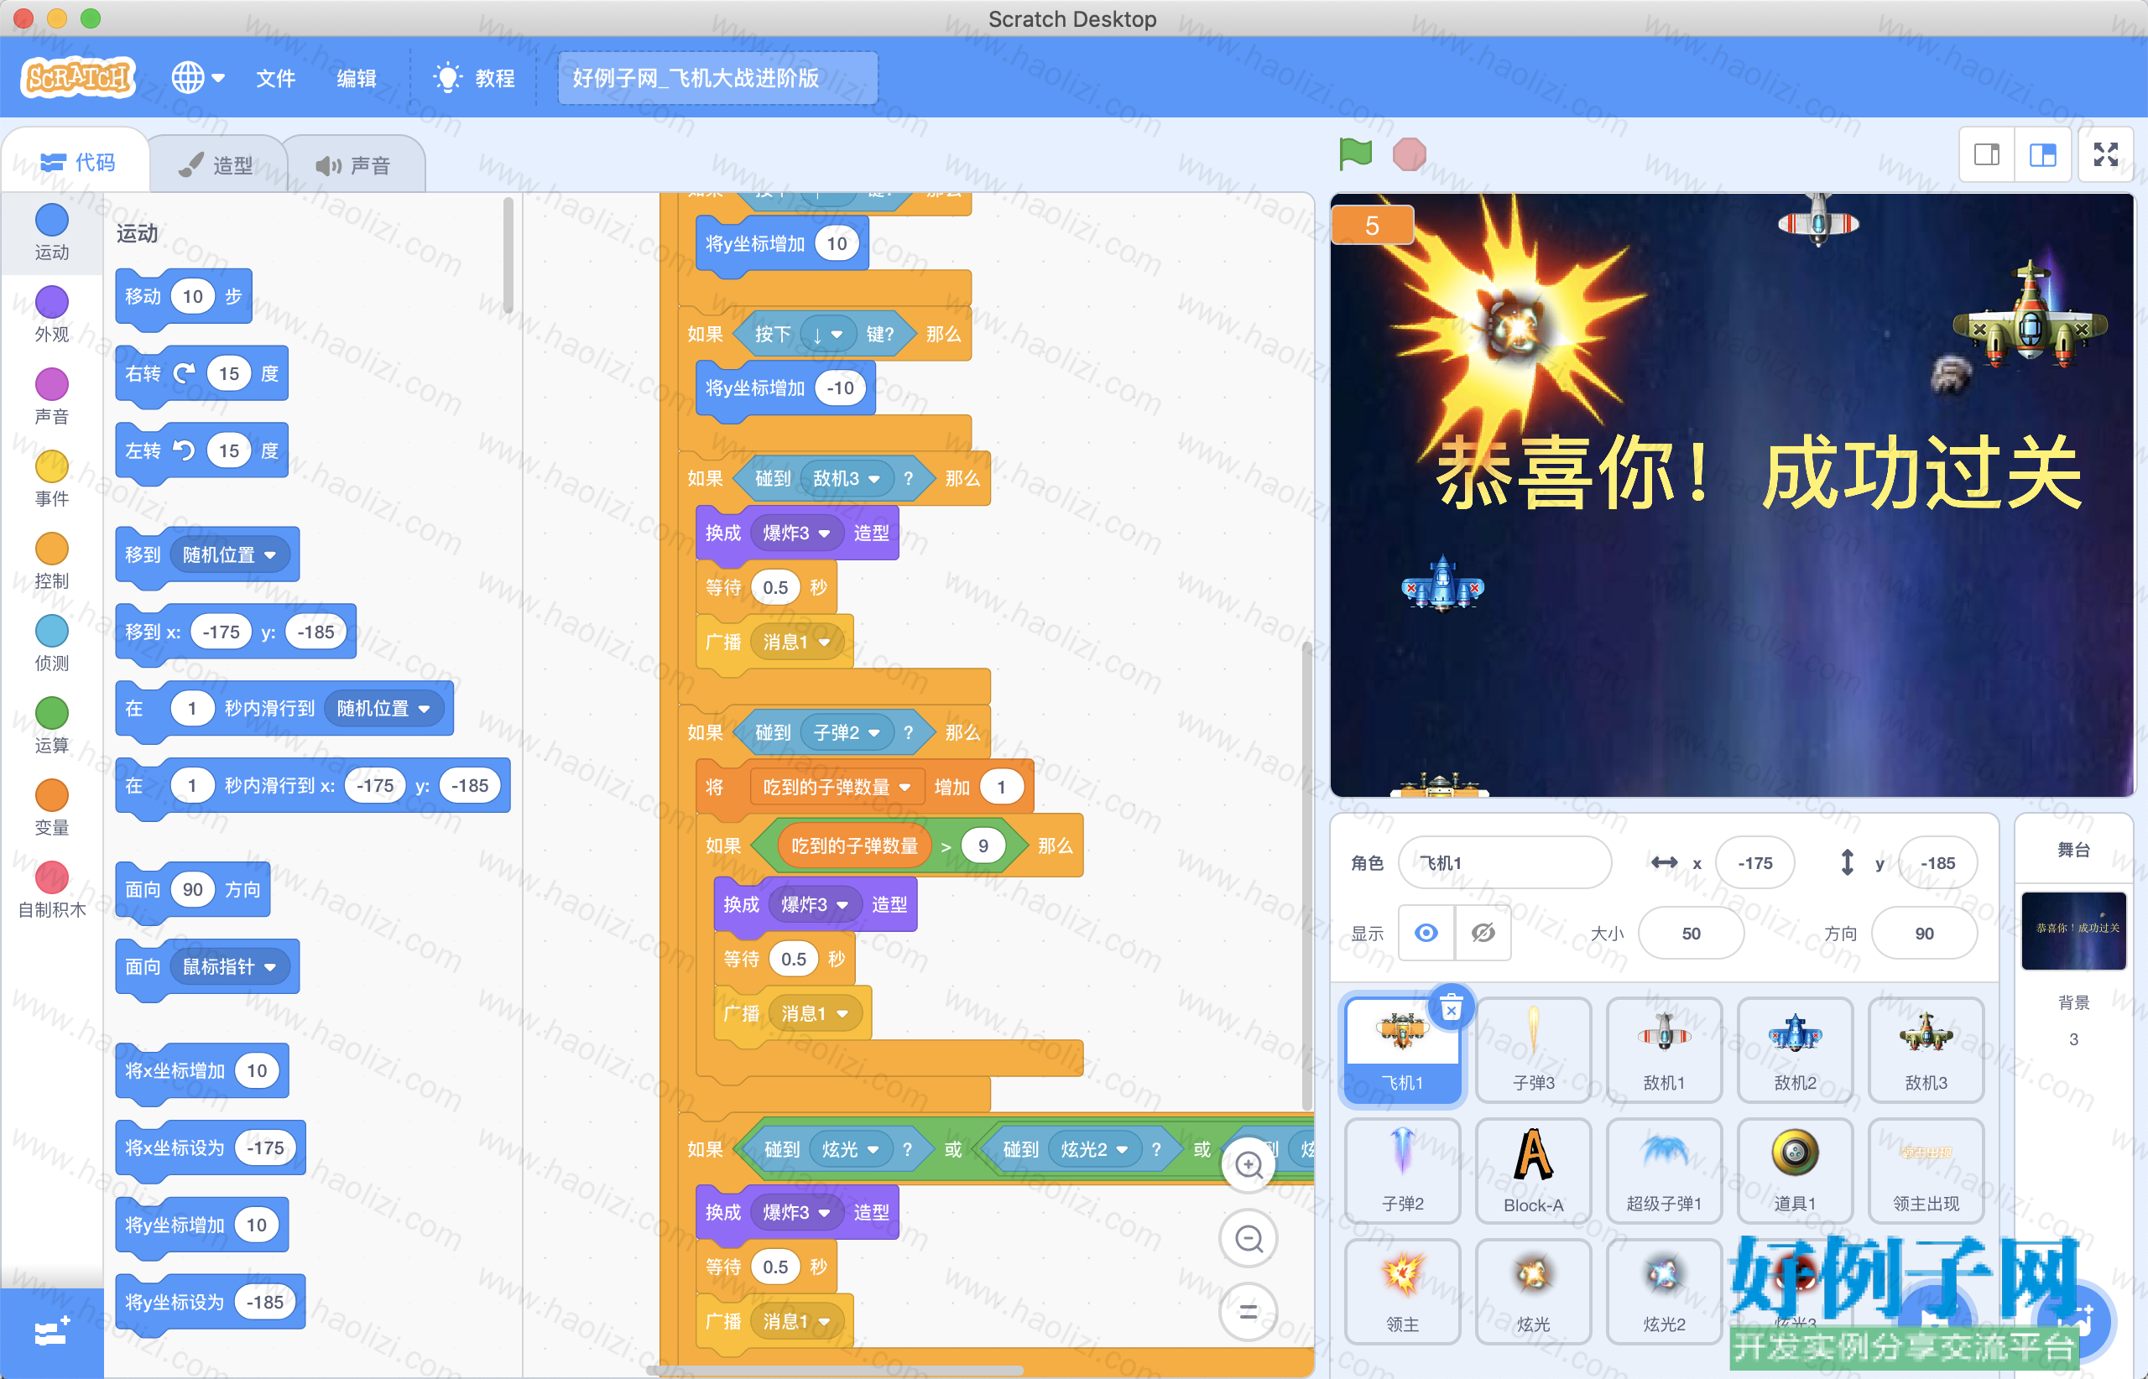Show the sprite with eye icon
The width and height of the screenshot is (2148, 1379).
click(1426, 933)
